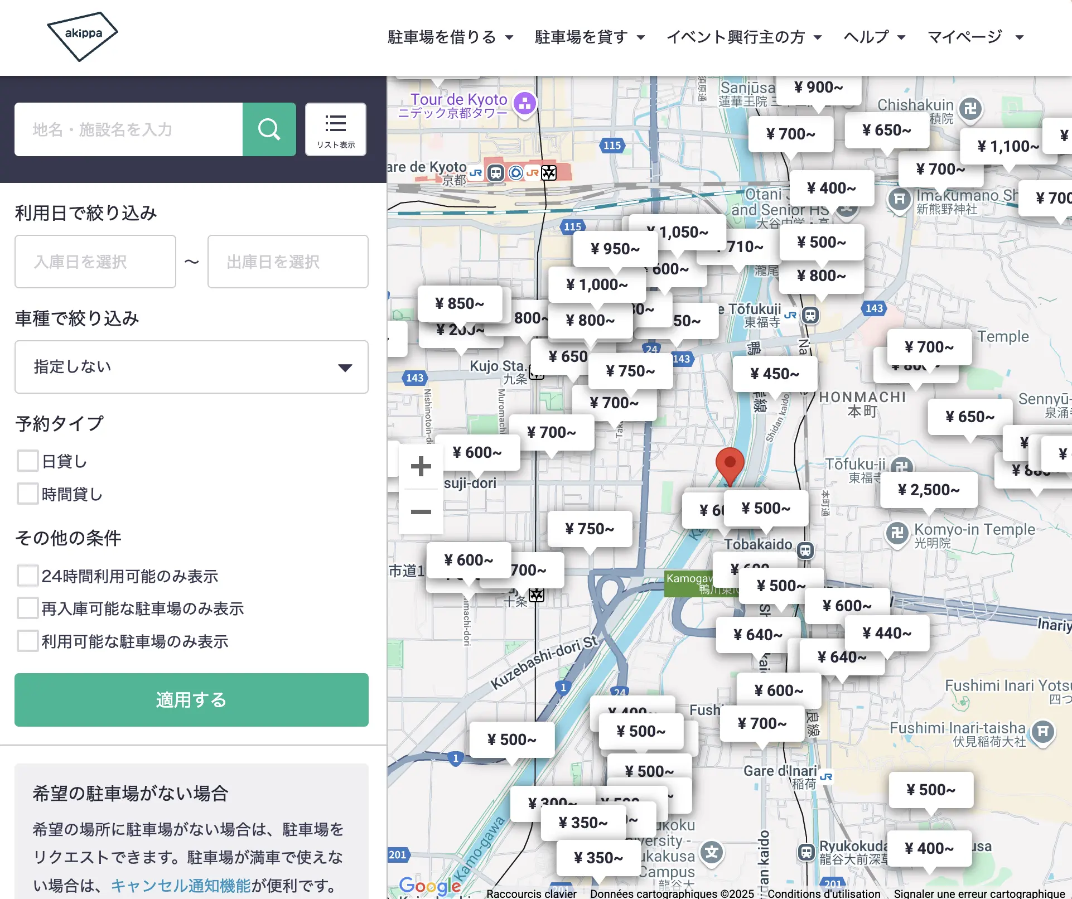Select the ¥1,100~ parking price marker
The height and width of the screenshot is (899, 1072).
(1008, 146)
